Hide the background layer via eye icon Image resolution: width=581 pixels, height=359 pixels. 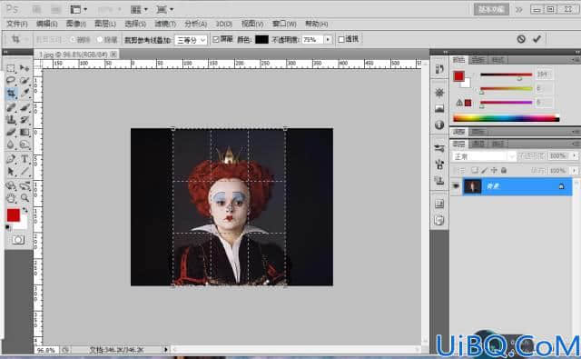[x=456, y=186]
